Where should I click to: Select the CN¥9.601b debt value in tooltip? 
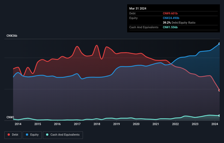pos(171,13)
